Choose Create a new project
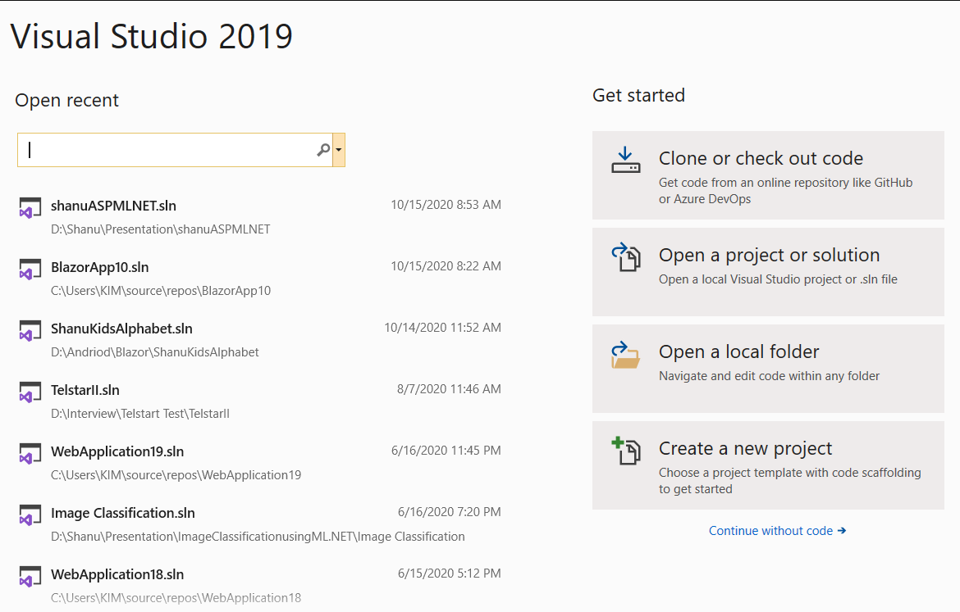This screenshot has width=960, height=612. click(x=768, y=465)
